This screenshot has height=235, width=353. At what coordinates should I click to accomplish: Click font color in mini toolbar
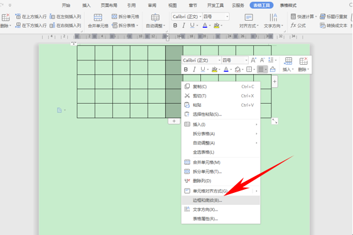(x=226, y=69)
